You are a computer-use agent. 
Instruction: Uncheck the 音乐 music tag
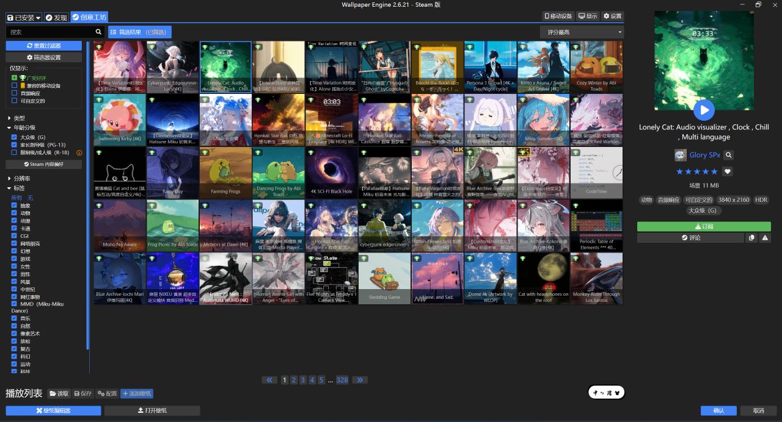(x=14, y=318)
